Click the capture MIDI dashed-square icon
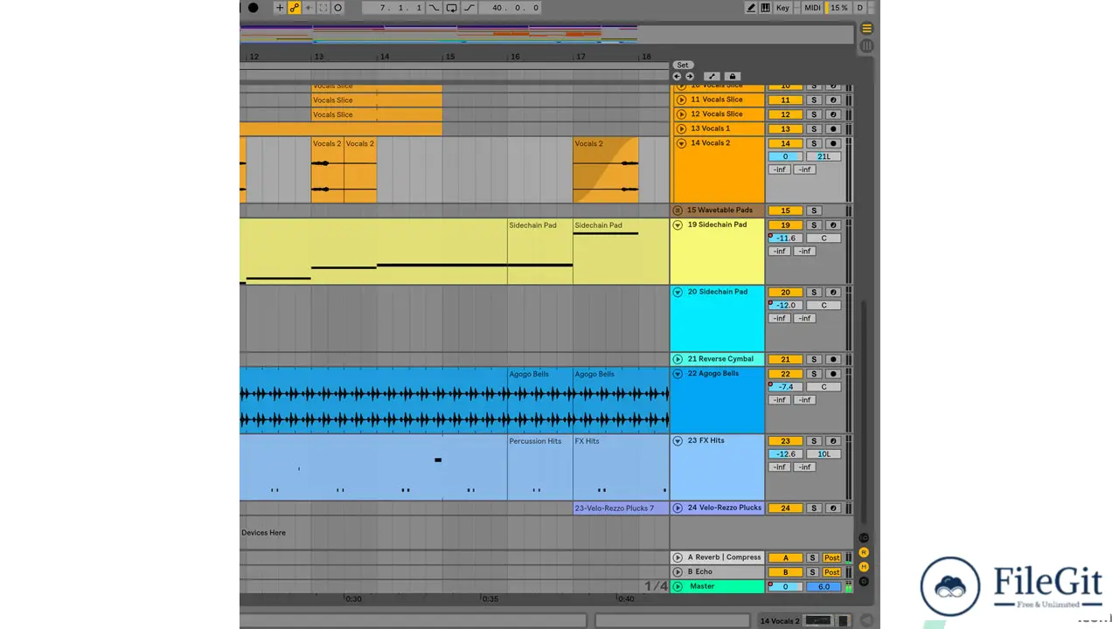This screenshot has height=629, width=1119. click(x=323, y=8)
